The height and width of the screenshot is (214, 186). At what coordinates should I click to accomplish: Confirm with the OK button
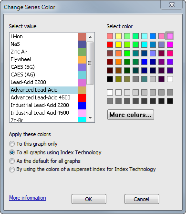(x=89, y=199)
